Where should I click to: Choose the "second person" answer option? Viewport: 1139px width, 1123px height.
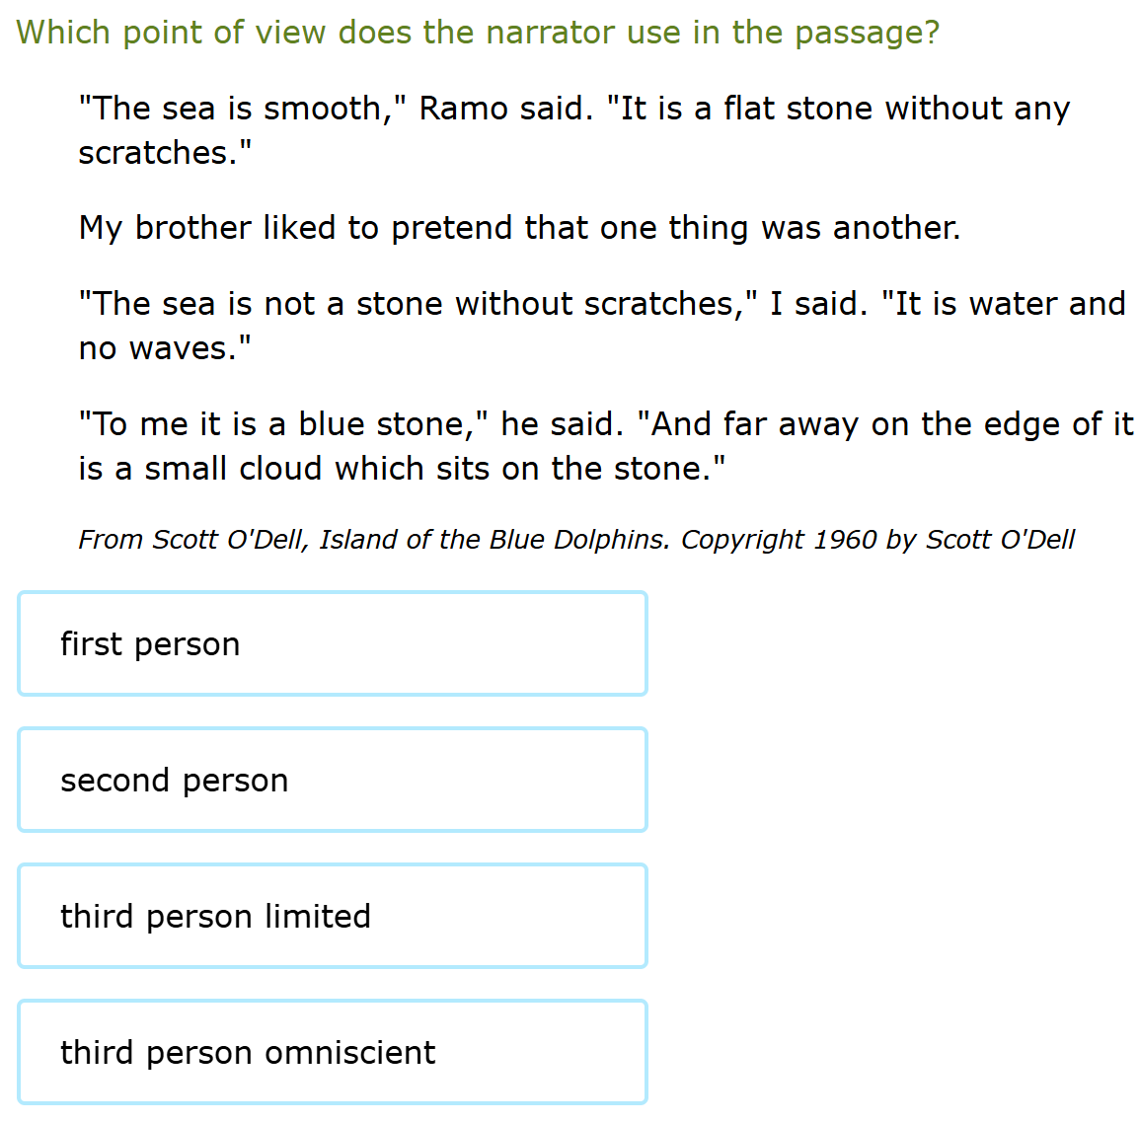pos(332,780)
